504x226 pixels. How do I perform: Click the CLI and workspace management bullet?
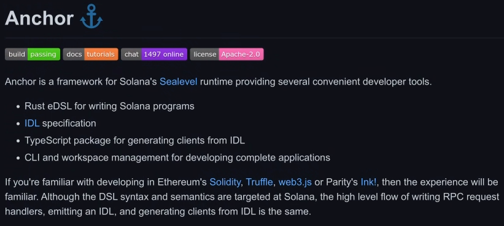[177, 157]
